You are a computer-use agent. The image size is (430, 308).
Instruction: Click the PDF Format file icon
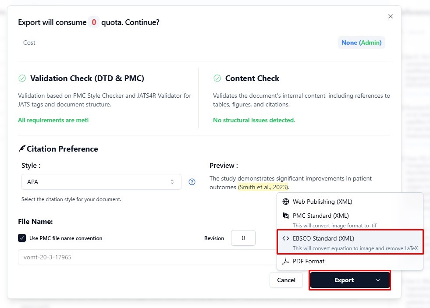(x=286, y=262)
